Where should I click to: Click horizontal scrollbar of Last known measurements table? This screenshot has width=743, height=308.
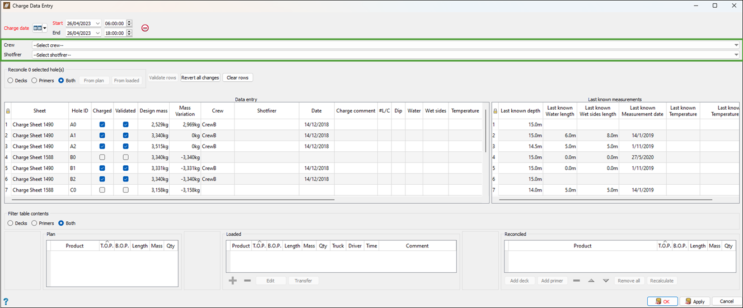coord(605,199)
